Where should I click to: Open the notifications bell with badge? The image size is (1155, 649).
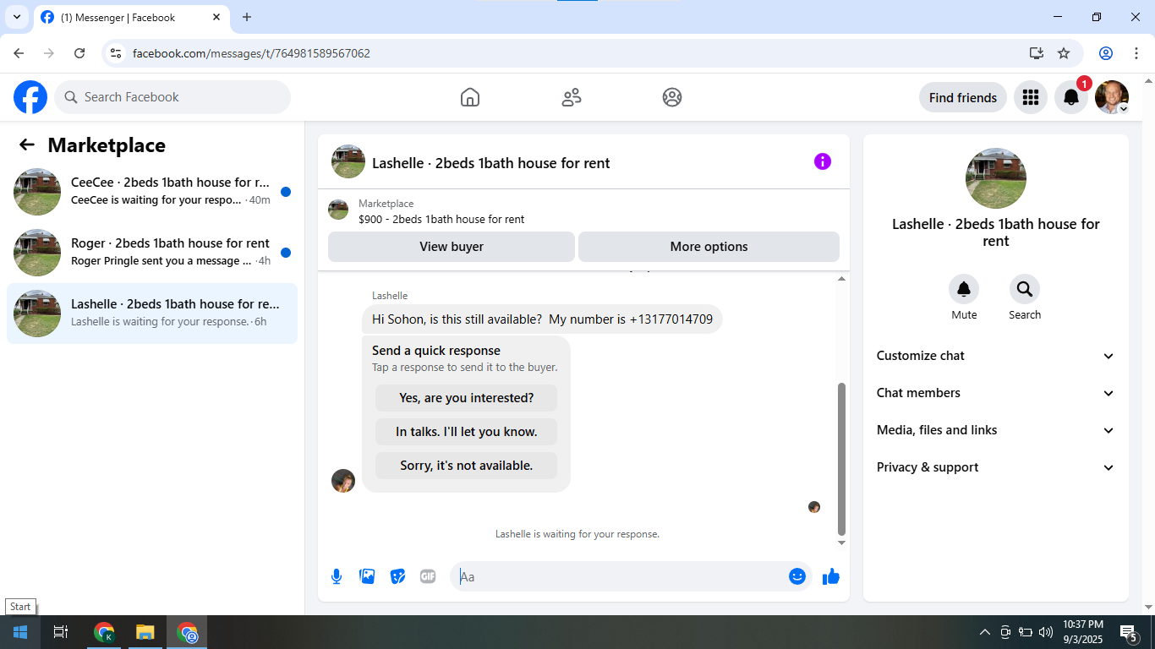(x=1070, y=97)
